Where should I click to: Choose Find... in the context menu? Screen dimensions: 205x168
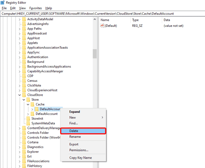(83, 123)
